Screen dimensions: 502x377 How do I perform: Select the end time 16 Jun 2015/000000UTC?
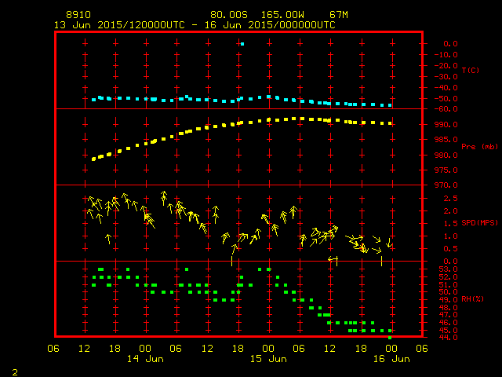click(270, 25)
